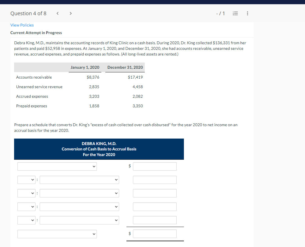This screenshot has height=247, width=305.
Task: Click the fourth amount input box
Action: coord(155,206)
